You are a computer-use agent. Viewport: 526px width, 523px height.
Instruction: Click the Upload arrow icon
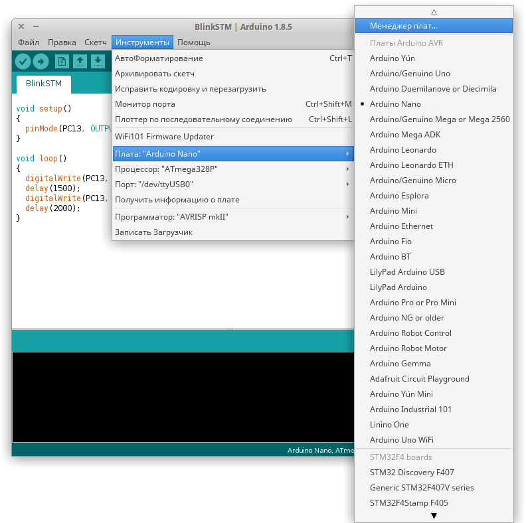pos(41,61)
